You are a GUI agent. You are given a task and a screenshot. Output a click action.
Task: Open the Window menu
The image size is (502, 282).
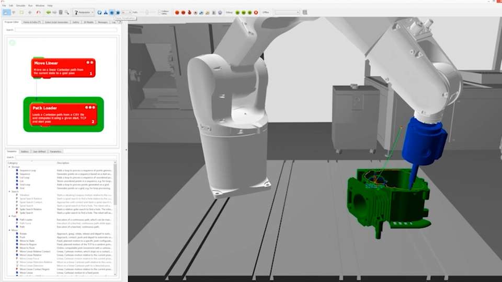click(40, 6)
